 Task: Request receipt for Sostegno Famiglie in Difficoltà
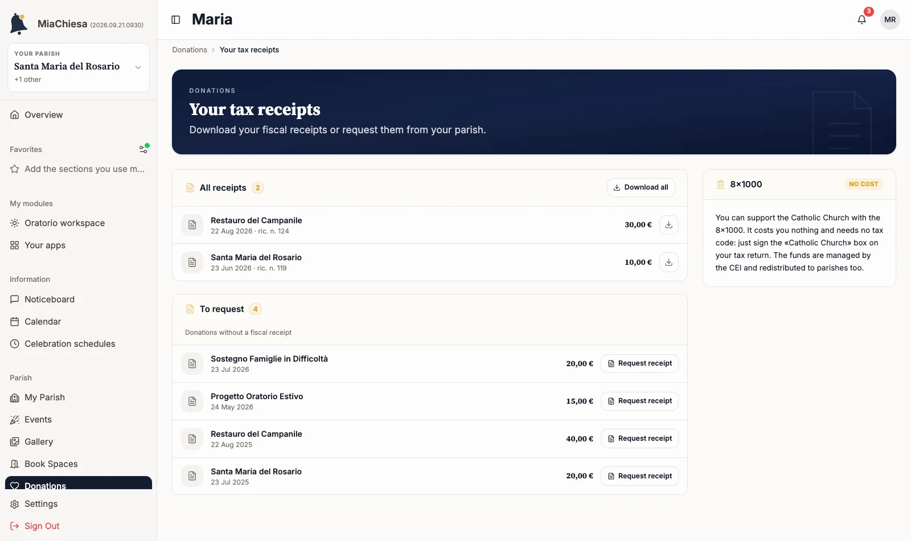tap(639, 363)
